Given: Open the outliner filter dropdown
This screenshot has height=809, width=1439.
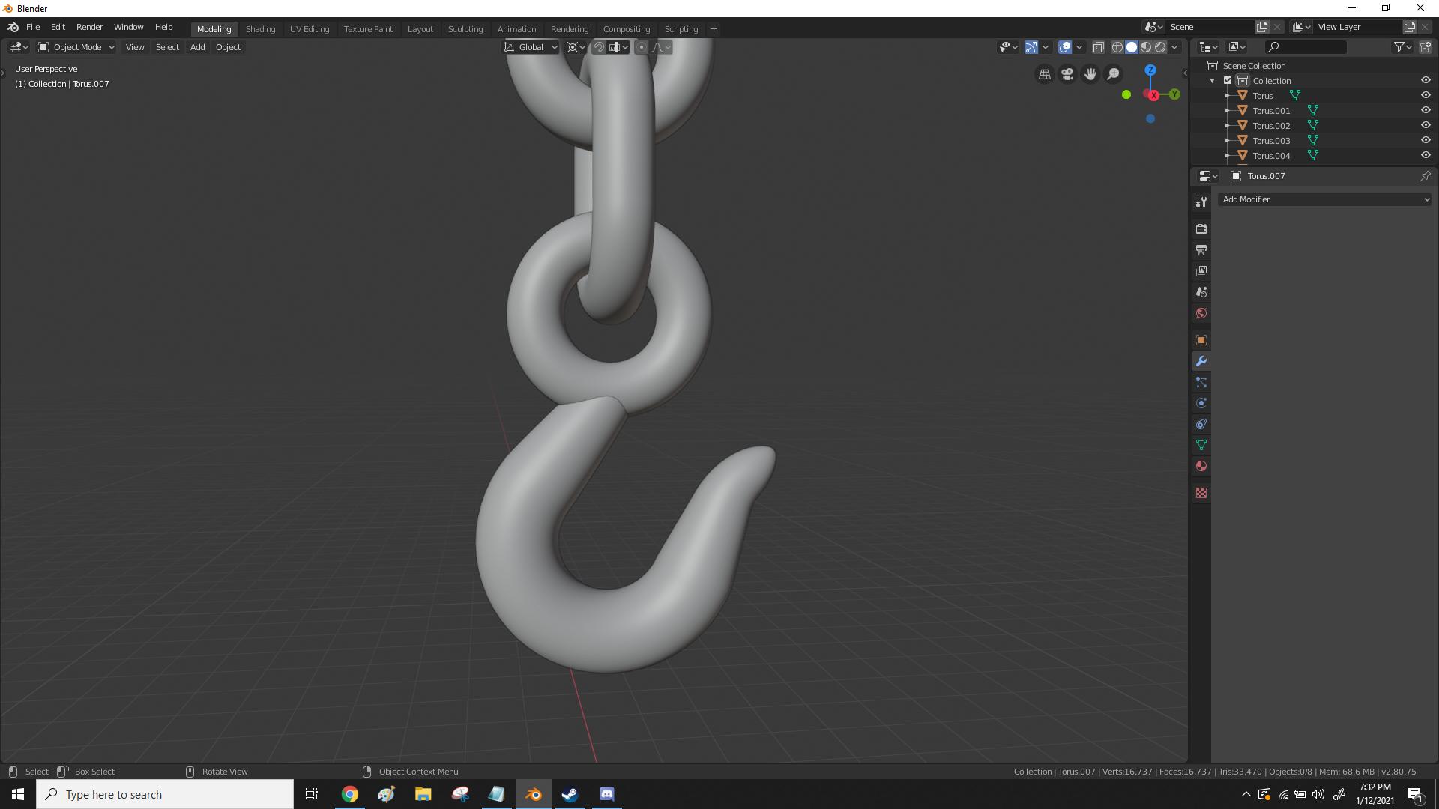Looking at the screenshot, I should click(1402, 47).
